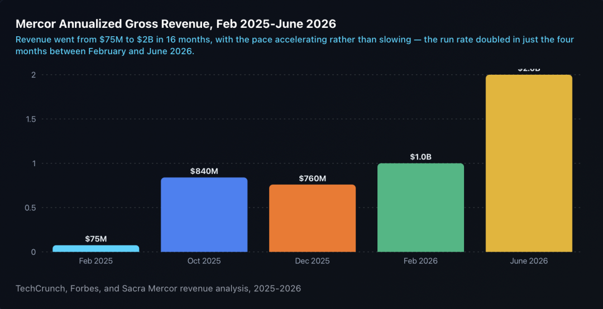Select the light blue Feb 2025 bar
Image resolution: width=603 pixels, height=309 pixels.
(x=96, y=249)
